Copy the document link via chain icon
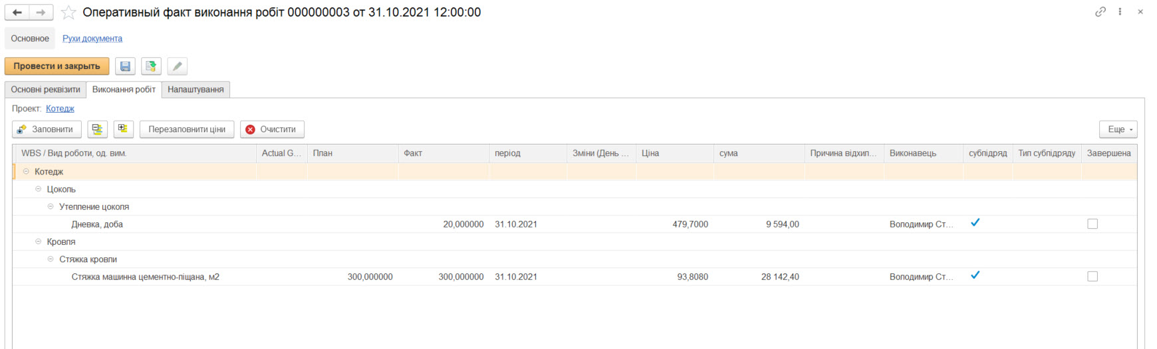1157x349 pixels. pyautogui.click(x=1100, y=12)
